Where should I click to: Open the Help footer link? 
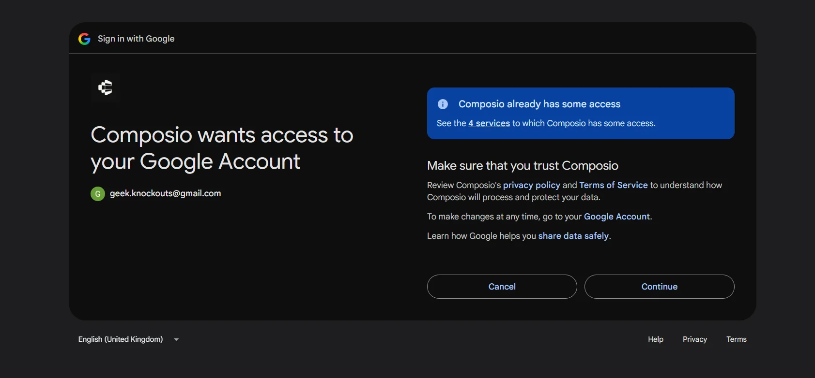(656, 339)
